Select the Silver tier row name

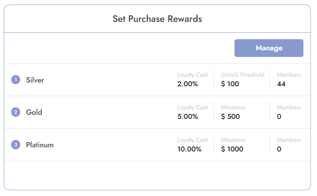pos(35,80)
